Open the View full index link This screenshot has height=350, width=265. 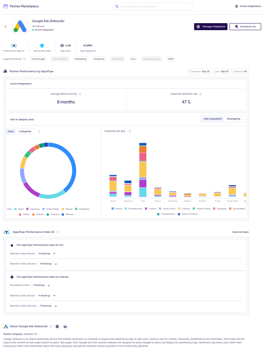click(240, 232)
